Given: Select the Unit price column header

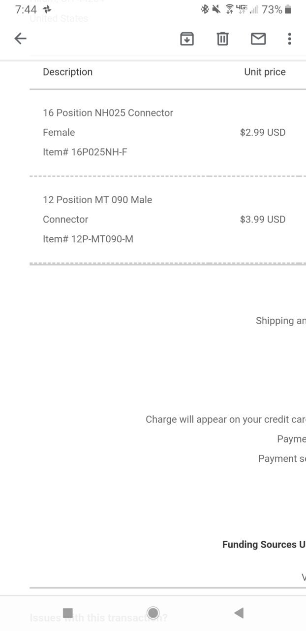Looking at the screenshot, I should coord(265,72).
